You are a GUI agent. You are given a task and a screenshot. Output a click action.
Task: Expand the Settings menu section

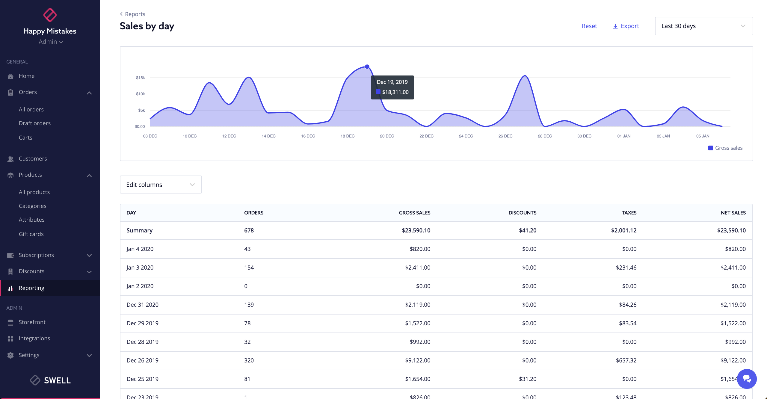pos(89,355)
